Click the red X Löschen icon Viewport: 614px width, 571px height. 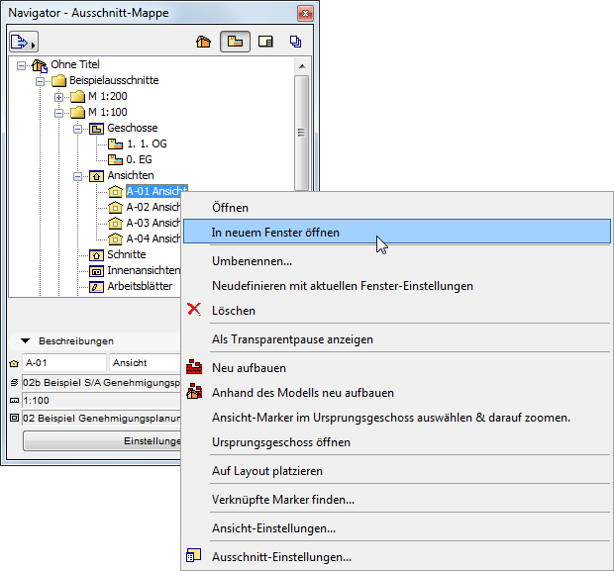pos(194,309)
